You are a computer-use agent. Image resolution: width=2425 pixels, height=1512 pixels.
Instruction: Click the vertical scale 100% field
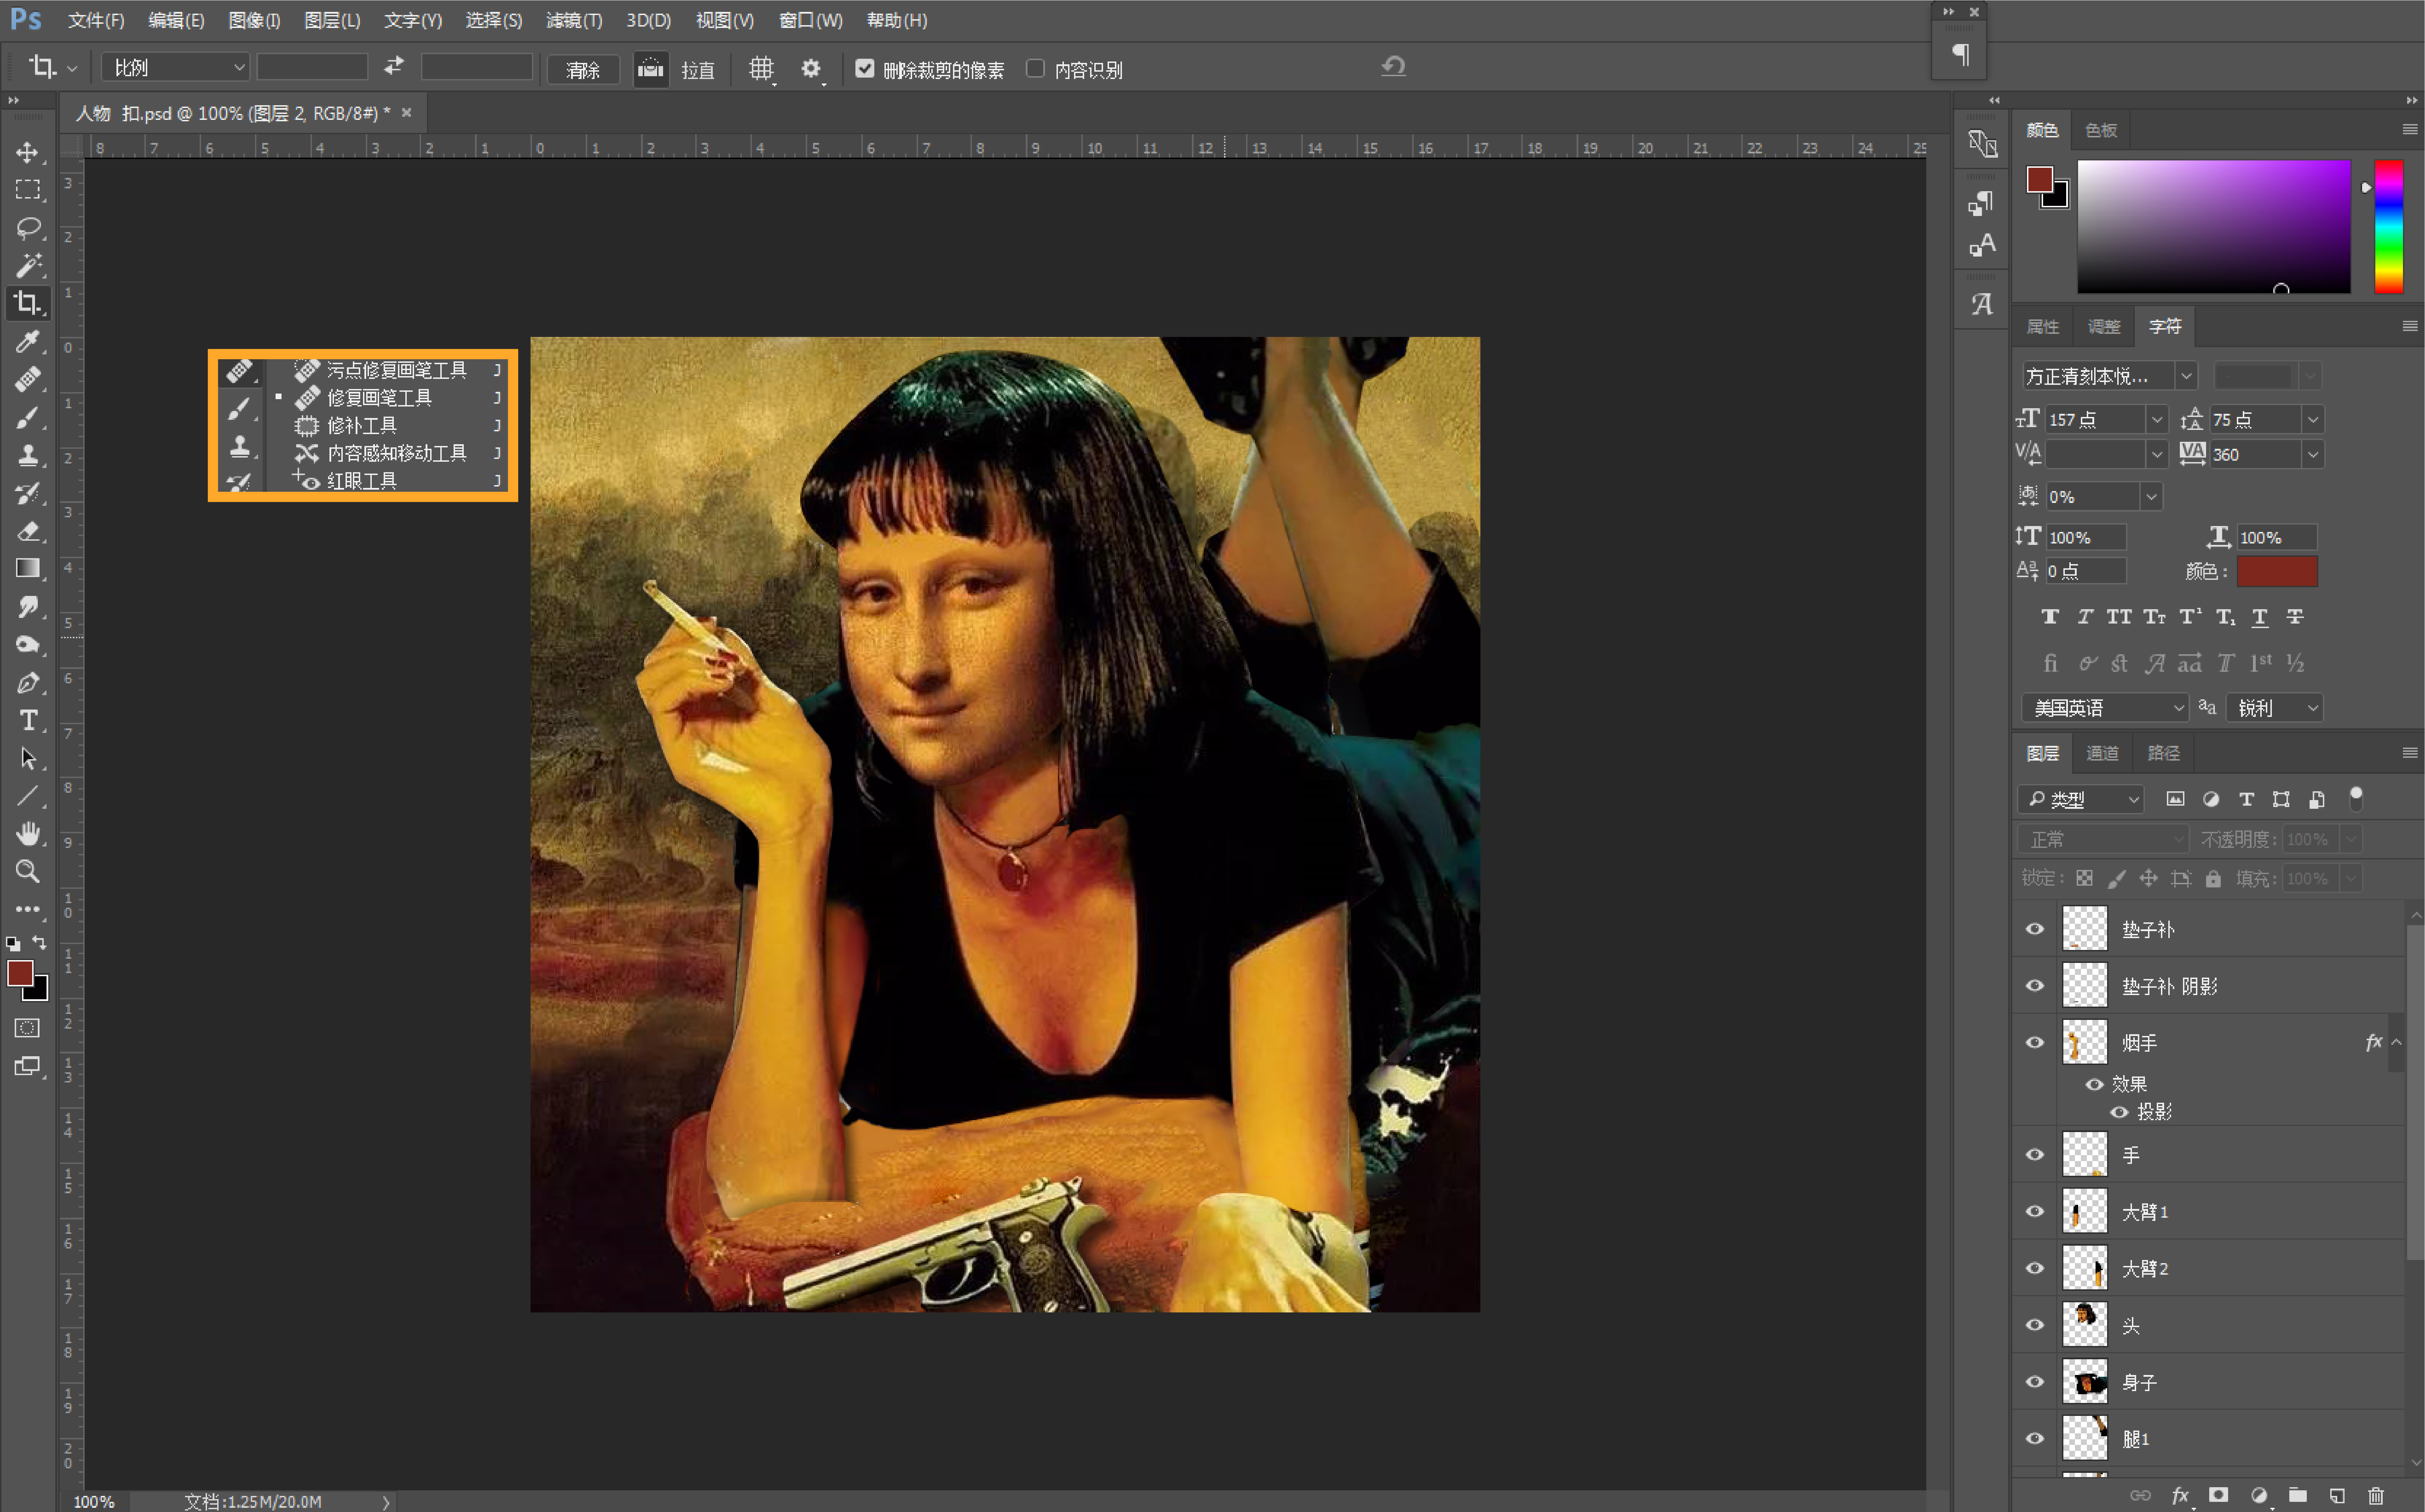pos(2086,537)
